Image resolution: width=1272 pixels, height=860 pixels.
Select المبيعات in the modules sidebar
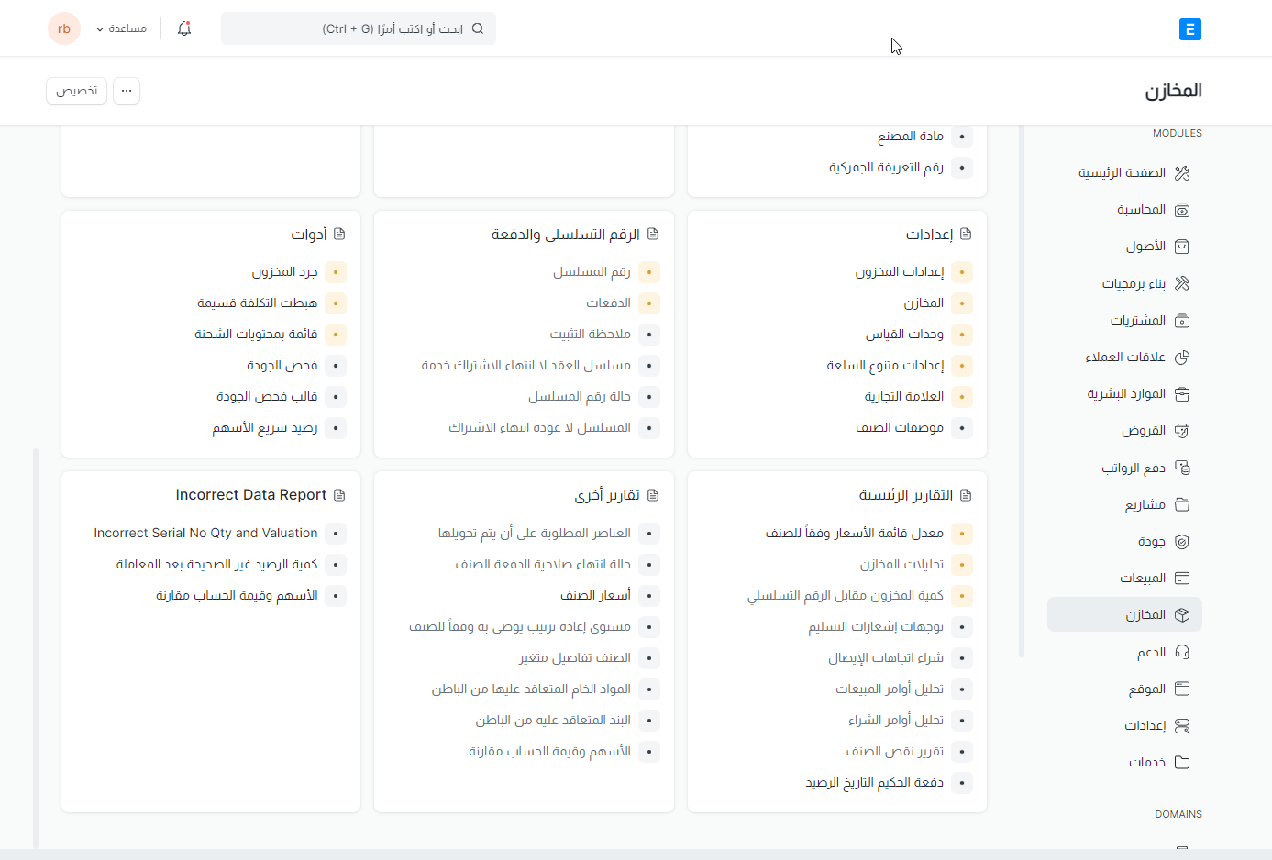tap(1124, 578)
